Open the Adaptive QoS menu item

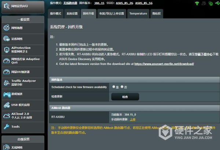point(23,61)
